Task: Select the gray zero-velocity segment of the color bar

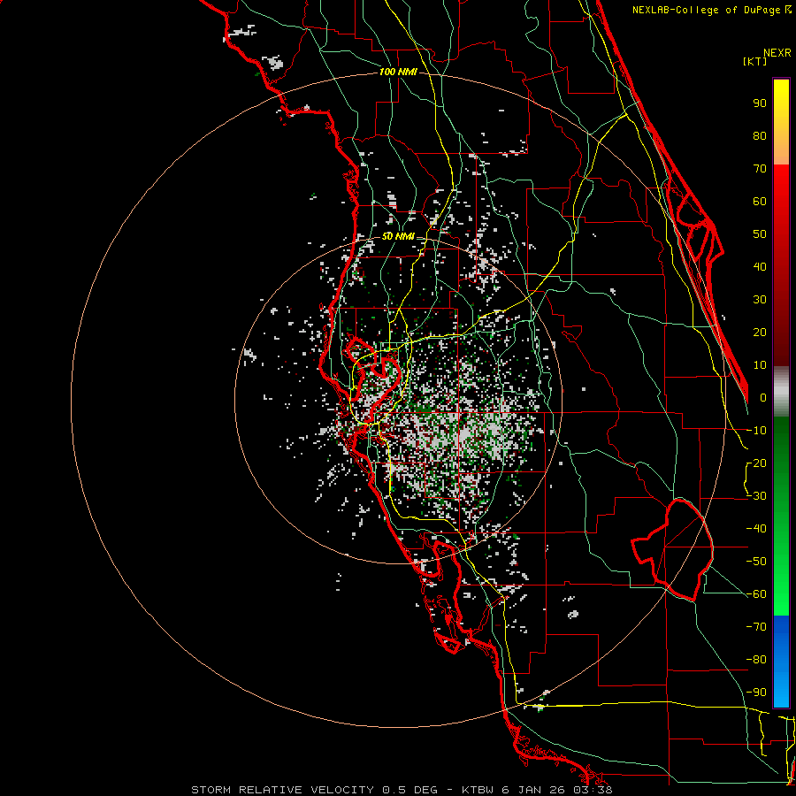Action: click(781, 391)
